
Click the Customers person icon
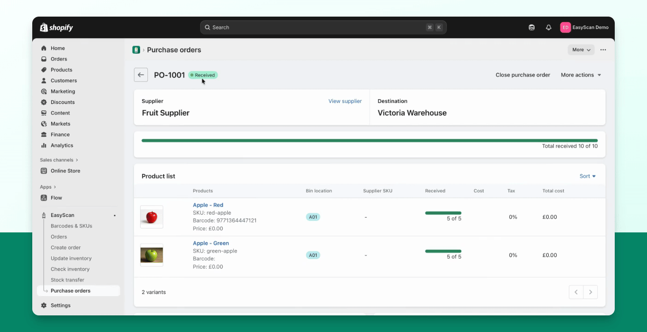pyautogui.click(x=44, y=81)
